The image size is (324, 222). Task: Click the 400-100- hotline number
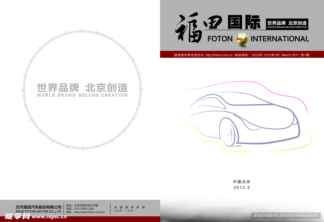(125, 211)
